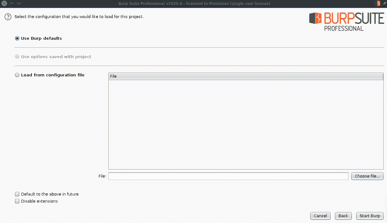The width and height of the screenshot is (387, 223).
Task: Focus the File path input field
Action: 228,176
